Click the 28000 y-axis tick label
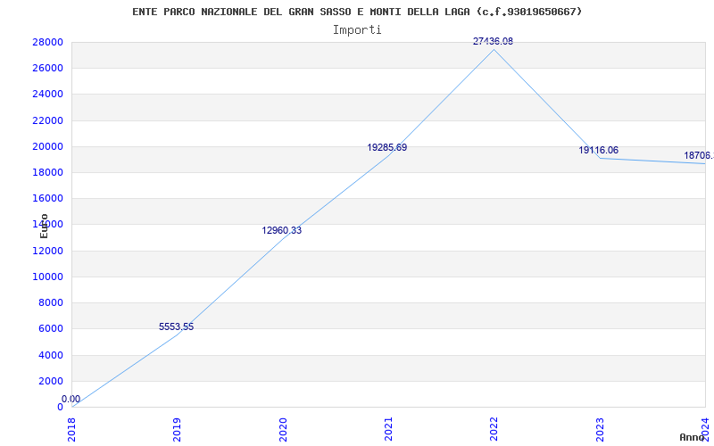This screenshot has width=714, height=446. pyautogui.click(x=47, y=42)
